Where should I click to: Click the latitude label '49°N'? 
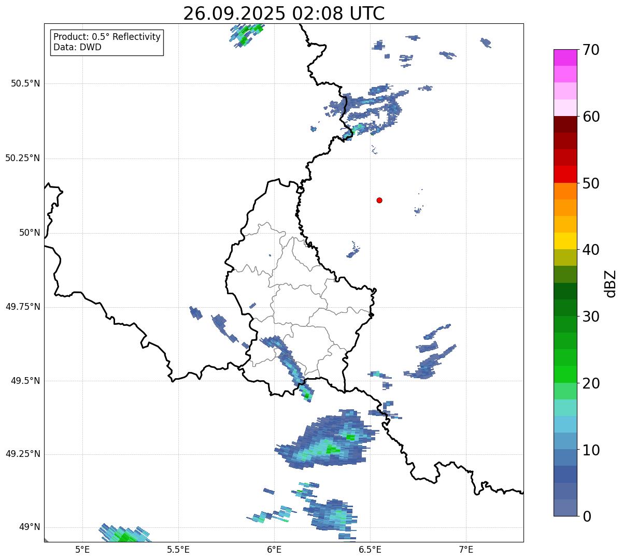pyautogui.click(x=30, y=527)
